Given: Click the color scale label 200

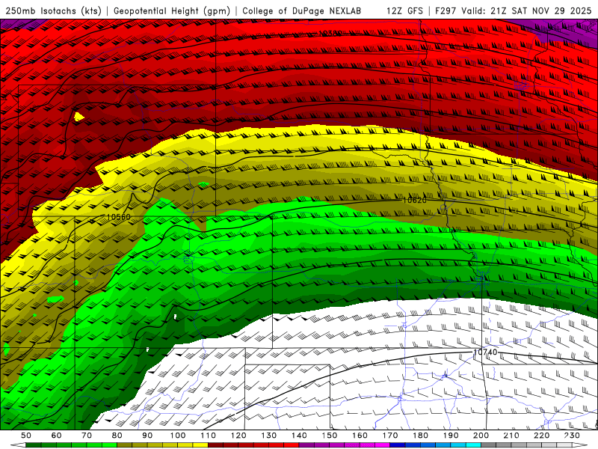Looking at the screenshot, I should point(481,436).
